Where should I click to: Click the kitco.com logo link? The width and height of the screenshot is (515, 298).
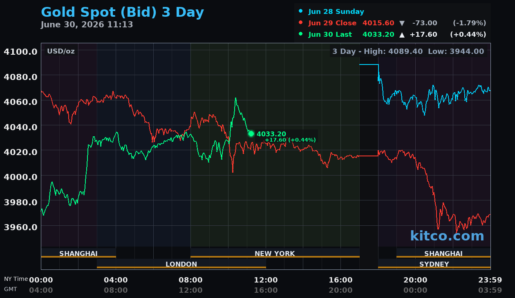pos(447,236)
